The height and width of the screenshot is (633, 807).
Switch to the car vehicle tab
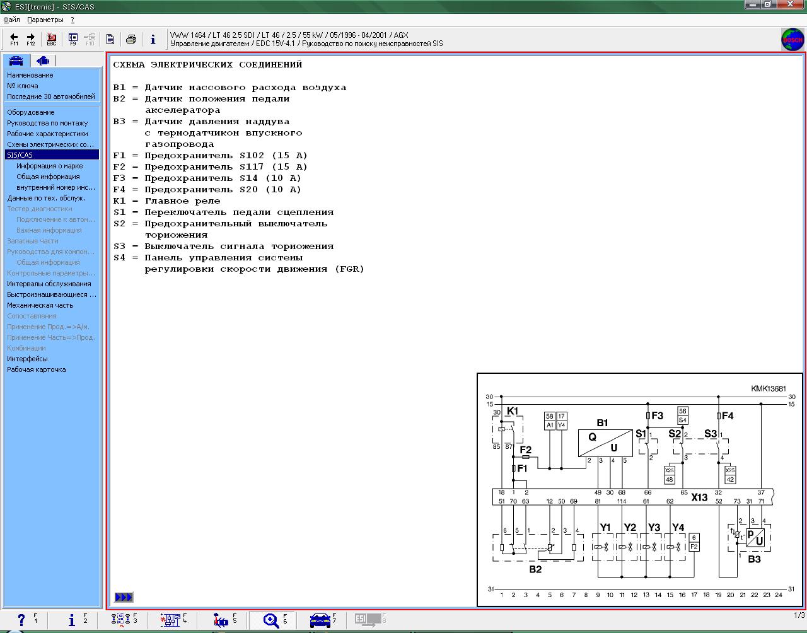(16, 61)
